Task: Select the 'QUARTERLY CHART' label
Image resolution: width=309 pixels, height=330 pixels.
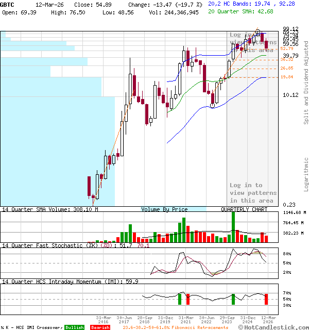Action: 244,210
